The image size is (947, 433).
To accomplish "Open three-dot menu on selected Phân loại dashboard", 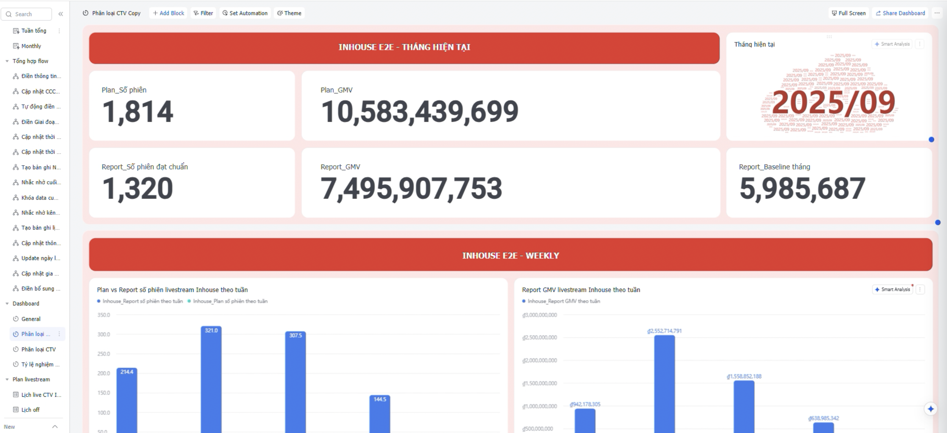I will 59,334.
